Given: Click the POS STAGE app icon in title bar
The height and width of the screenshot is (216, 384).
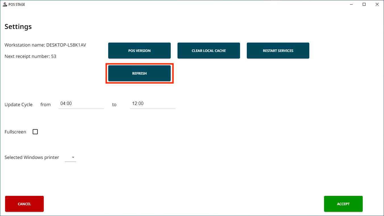Looking at the screenshot, I should (5, 4).
